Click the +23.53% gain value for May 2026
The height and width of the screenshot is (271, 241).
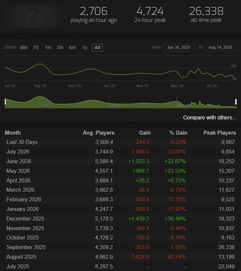(x=175, y=171)
